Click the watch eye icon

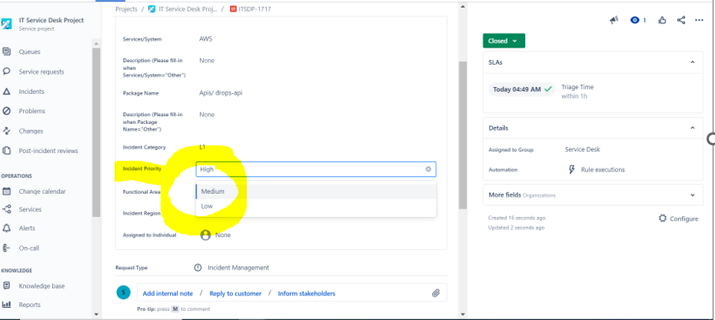(635, 20)
